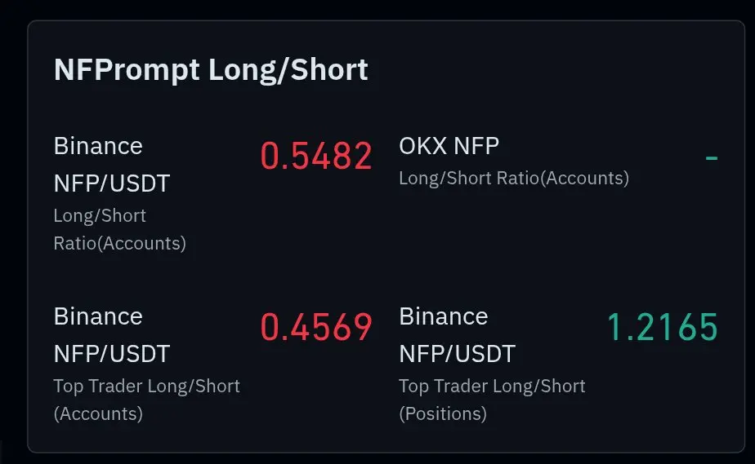
Task: Click the OKX NFP dash value
Action: tap(712, 157)
